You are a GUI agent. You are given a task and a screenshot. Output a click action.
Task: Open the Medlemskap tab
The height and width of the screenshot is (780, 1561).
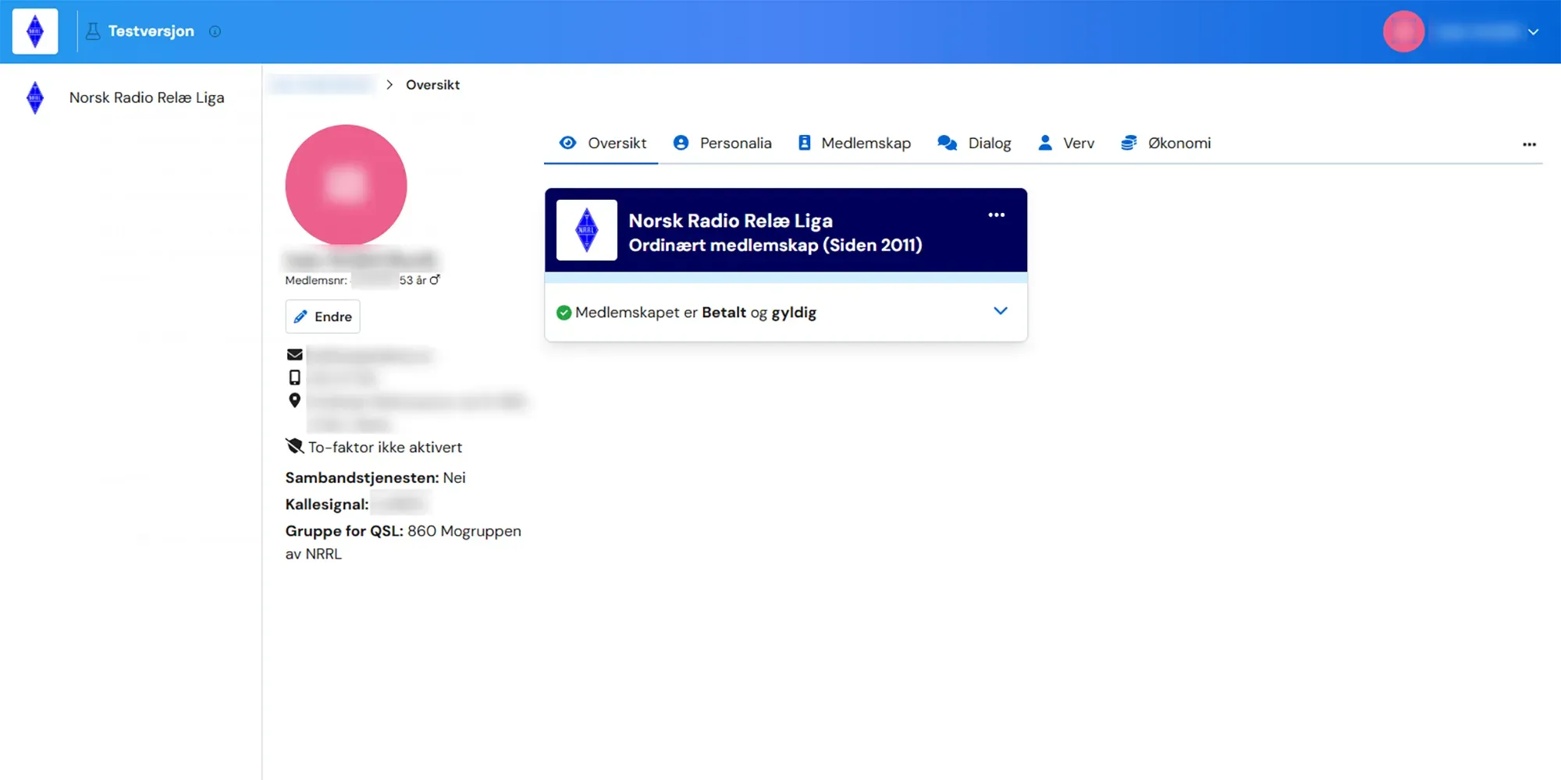pyautogui.click(x=854, y=143)
